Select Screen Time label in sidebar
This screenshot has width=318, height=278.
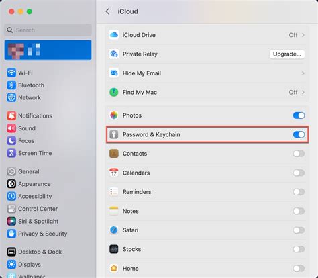pos(35,153)
